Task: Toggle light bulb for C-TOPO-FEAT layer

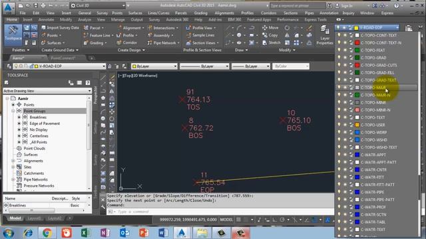Action: pyautogui.click(x=339, y=50)
